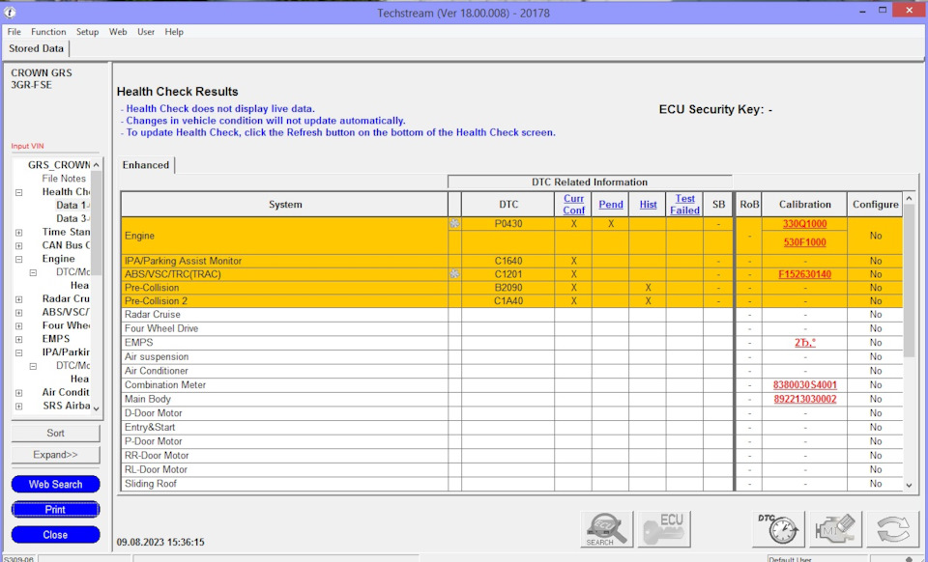
Task: Click the Input VIN label
Action: (x=27, y=146)
